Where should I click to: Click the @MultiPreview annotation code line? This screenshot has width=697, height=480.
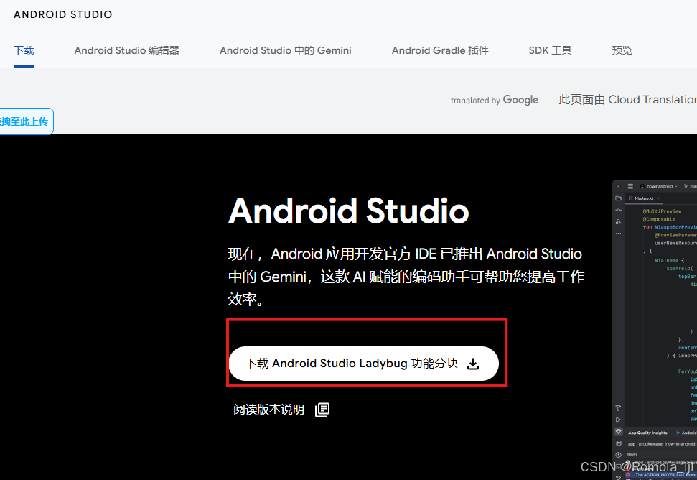point(662,211)
